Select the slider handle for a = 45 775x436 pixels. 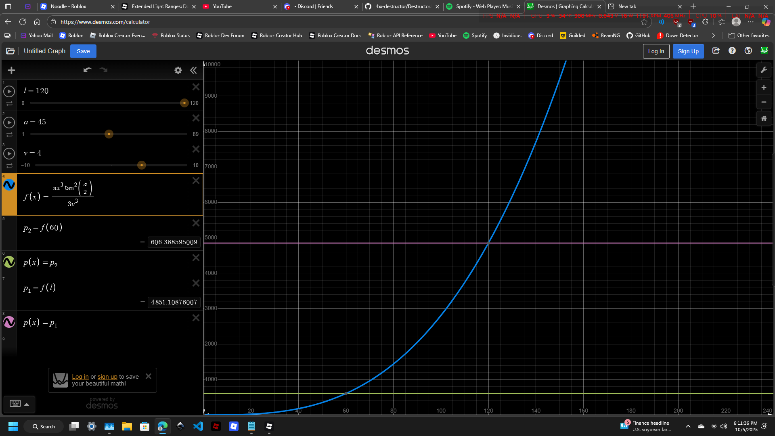point(109,134)
